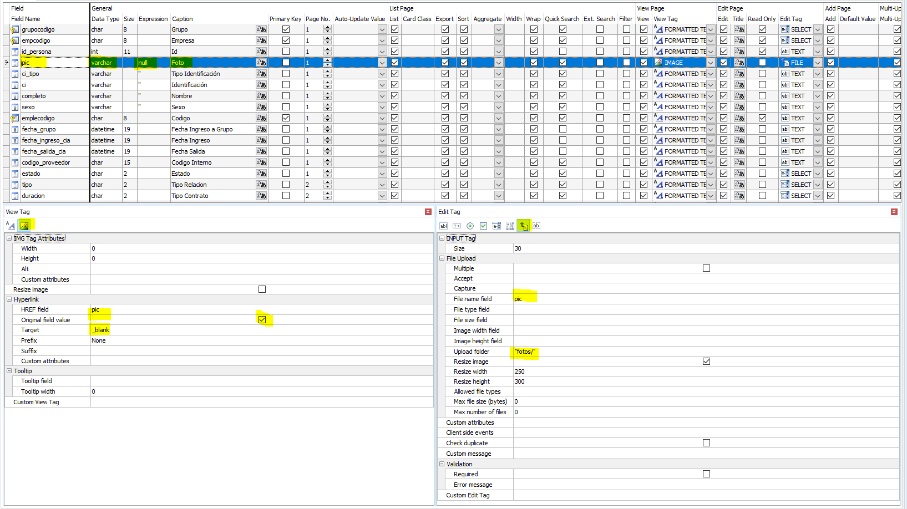Choose the Text input edit tag icon
The height and width of the screenshot is (509, 907).
pos(443,226)
